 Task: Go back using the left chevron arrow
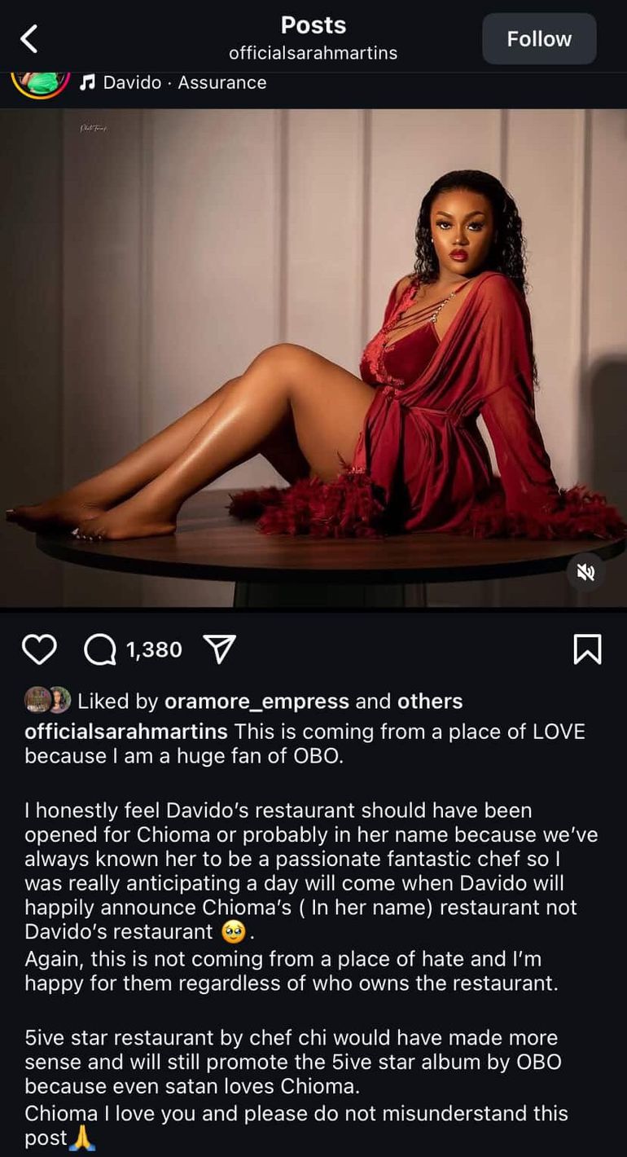[29, 38]
